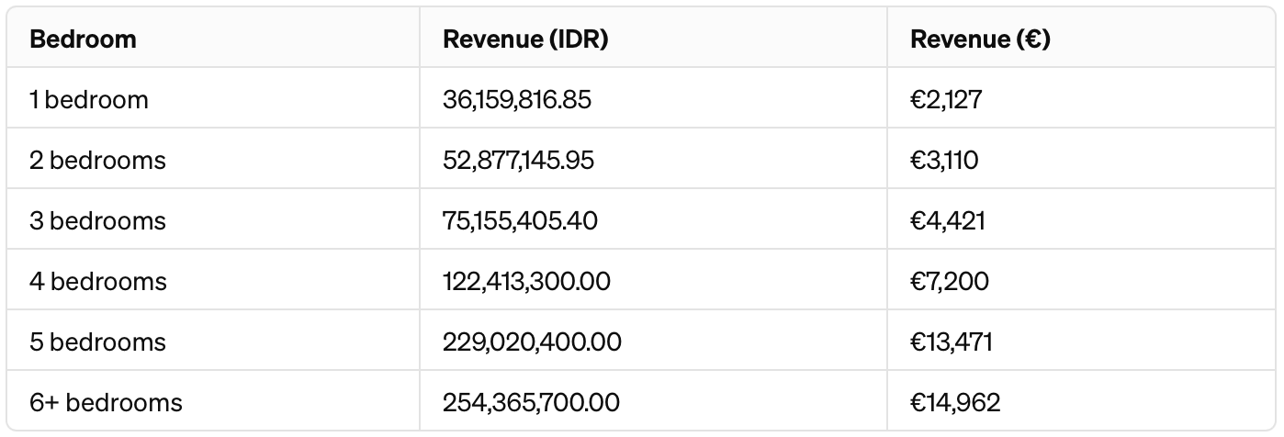Click the value 36,159,816.85
Screen dimensions: 1284x437
tap(517, 99)
